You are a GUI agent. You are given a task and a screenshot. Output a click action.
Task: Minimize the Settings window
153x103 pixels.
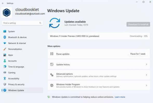pos(137,2)
